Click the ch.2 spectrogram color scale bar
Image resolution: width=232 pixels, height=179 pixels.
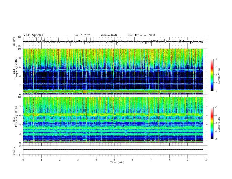[212, 123]
